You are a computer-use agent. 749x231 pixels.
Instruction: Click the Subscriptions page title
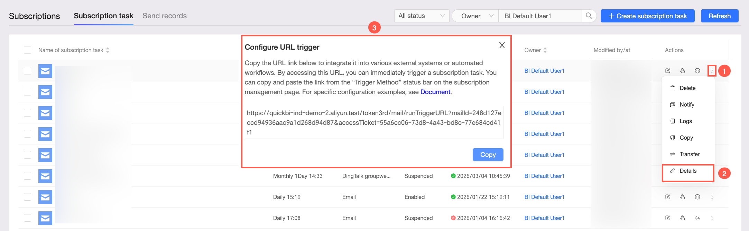34,16
